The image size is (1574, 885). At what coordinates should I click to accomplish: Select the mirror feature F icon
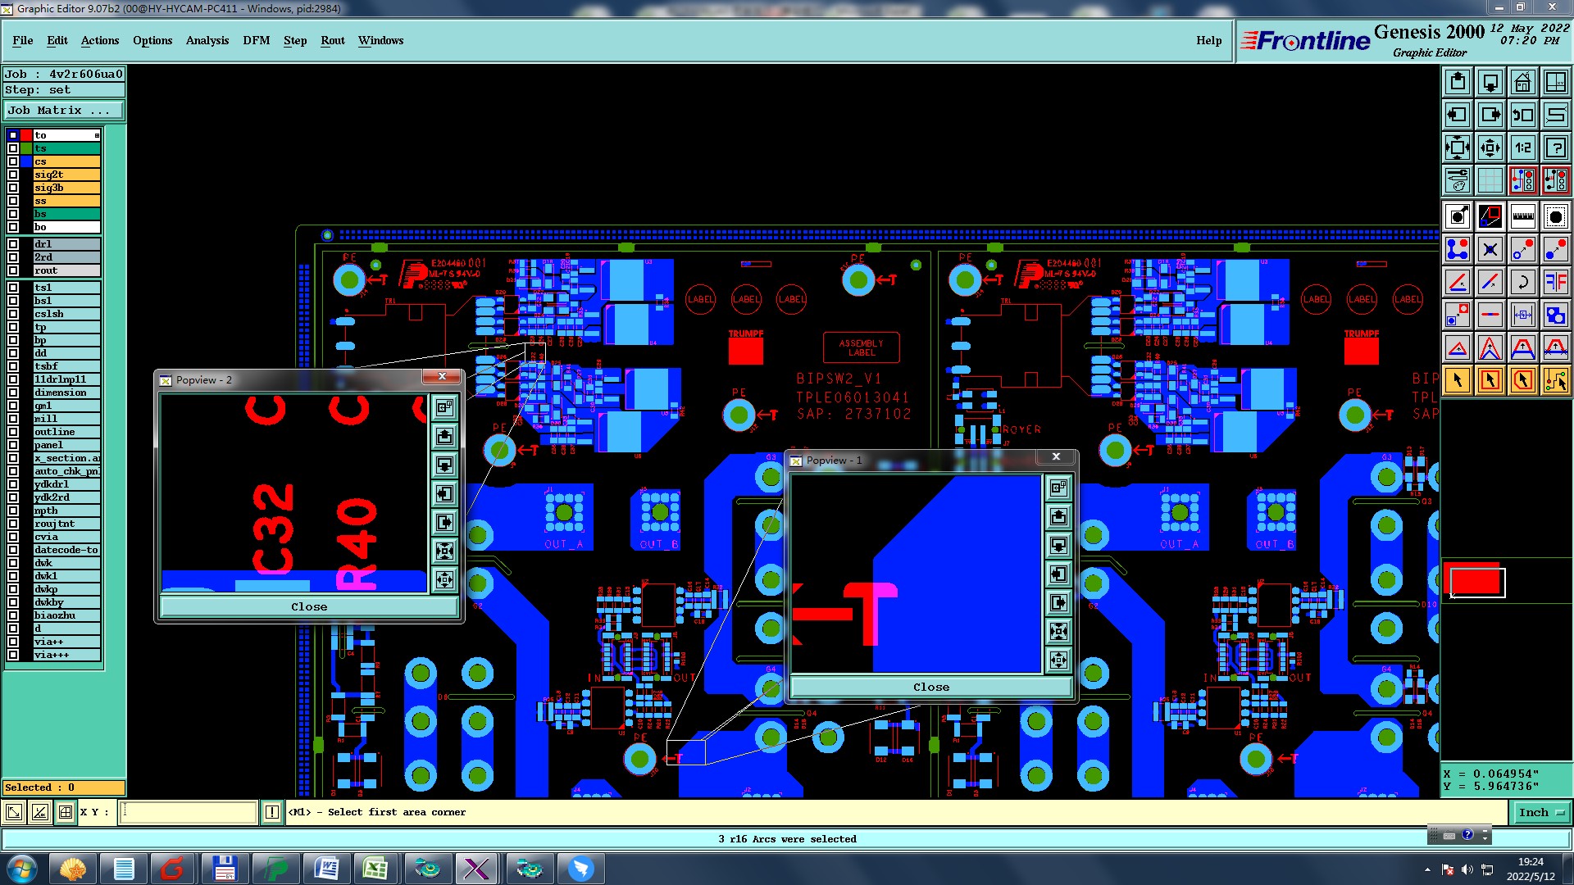[x=1555, y=282]
